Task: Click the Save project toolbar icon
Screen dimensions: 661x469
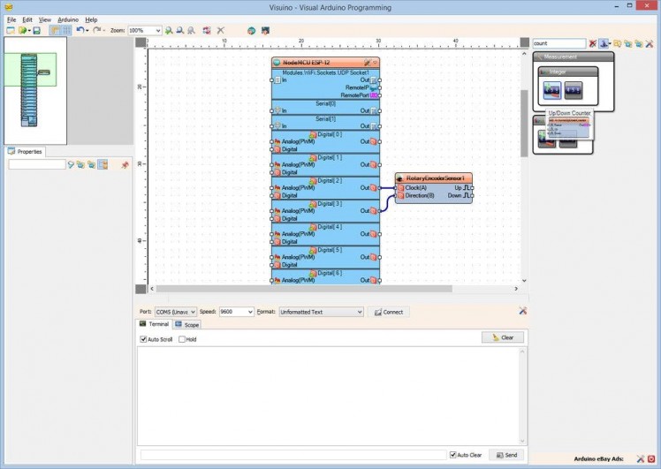Action: [36, 30]
